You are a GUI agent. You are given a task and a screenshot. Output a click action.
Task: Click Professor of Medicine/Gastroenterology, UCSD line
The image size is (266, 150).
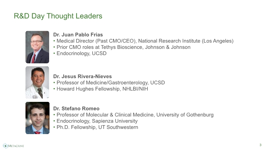109,83
